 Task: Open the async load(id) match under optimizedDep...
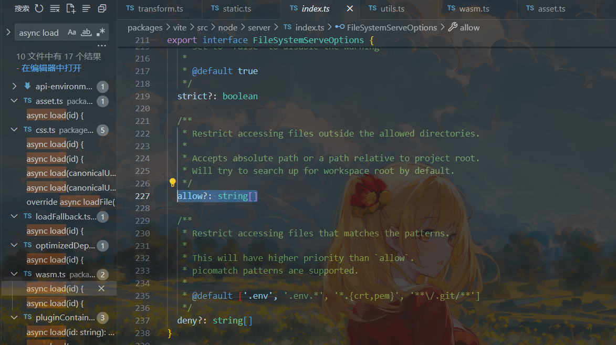coord(55,260)
